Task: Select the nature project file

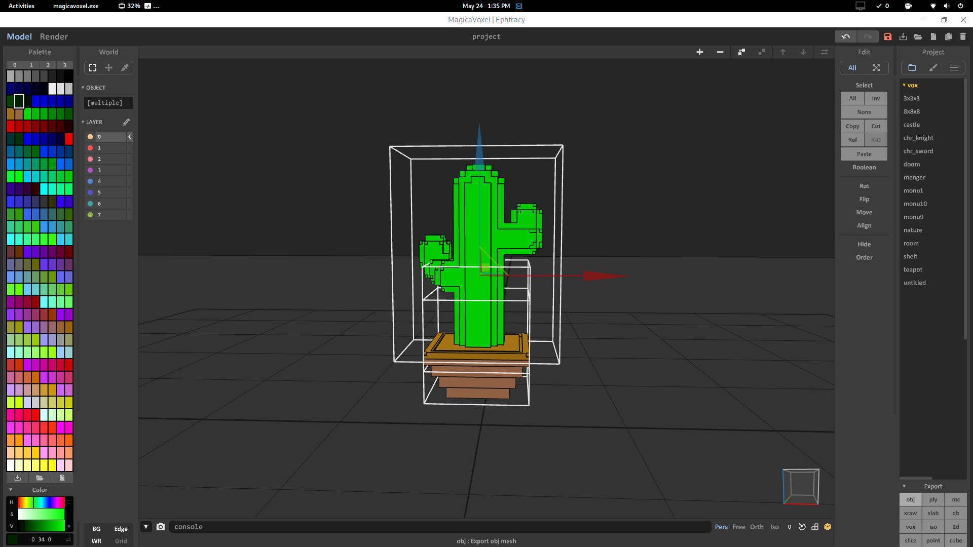Action: click(x=913, y=230)
